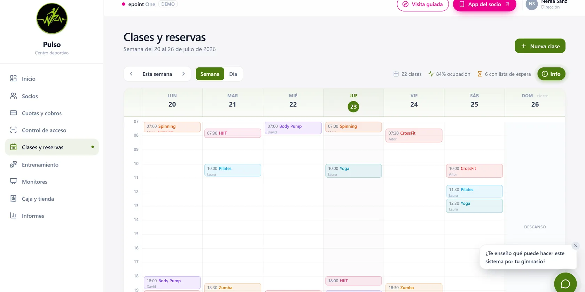The height and width of the screenshot is (292, 585).
Task: Open Informes chart icon
Action: point(13,216)
